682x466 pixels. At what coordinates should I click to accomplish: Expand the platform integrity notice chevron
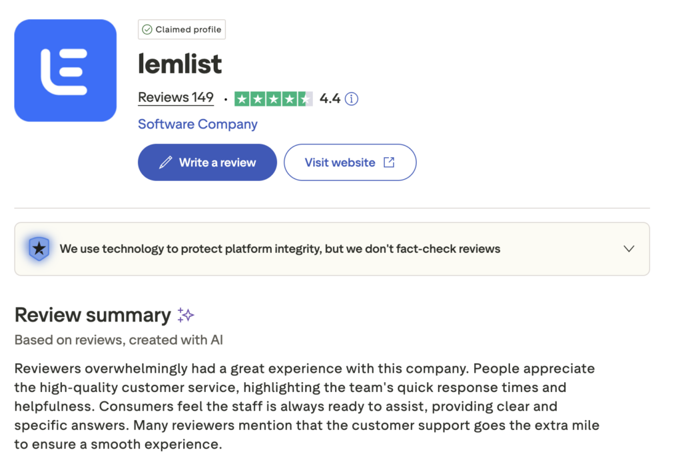click(629, 249)
